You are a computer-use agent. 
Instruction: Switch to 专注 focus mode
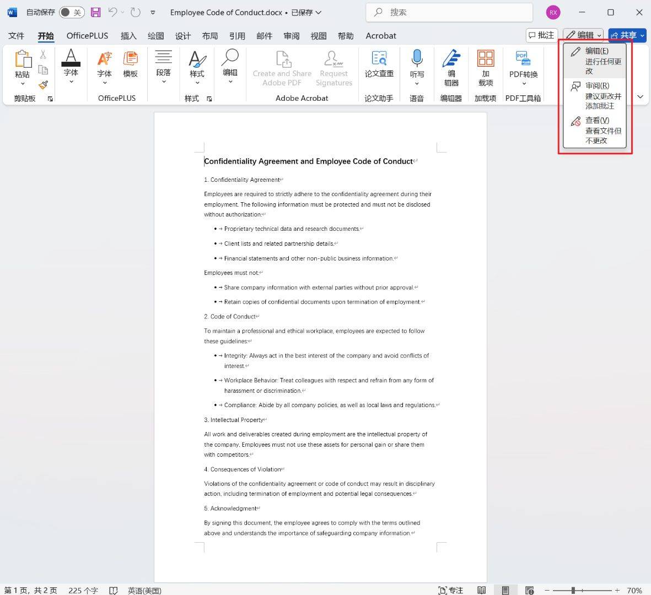point(450,590)
